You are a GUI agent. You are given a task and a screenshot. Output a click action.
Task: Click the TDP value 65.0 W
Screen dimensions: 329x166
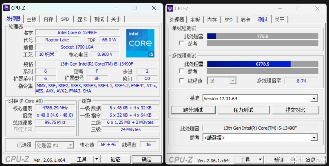point(109,40)
